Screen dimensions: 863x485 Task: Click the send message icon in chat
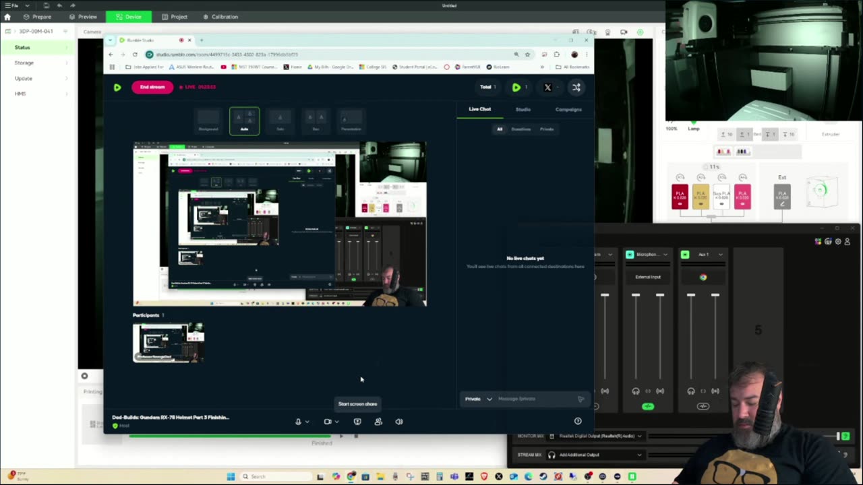(581, 399)
